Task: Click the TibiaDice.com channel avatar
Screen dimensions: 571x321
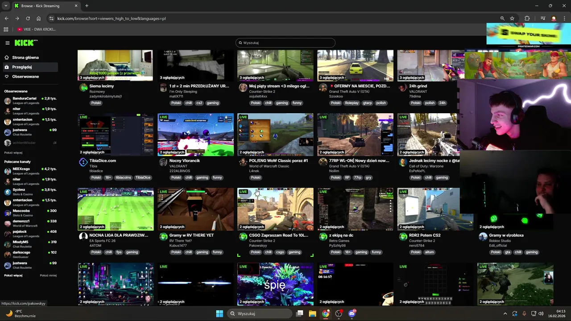Action: tap(83, 163)
